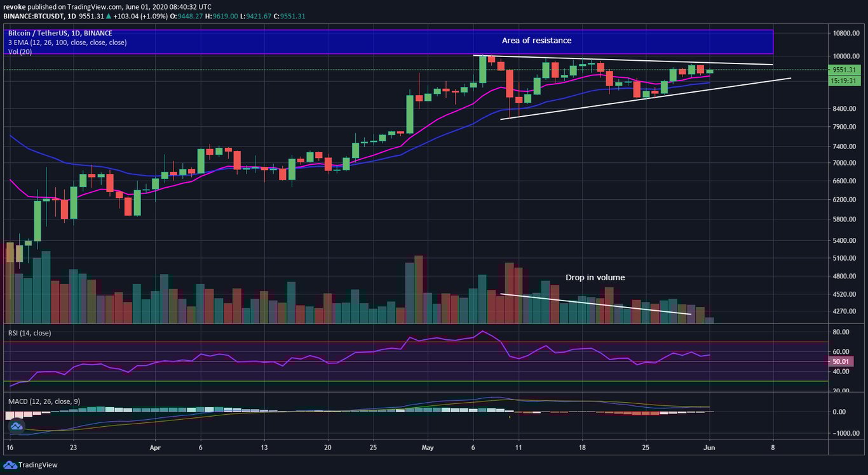Viewport: 868px width, 475px height.
Task: Click the TradingView logo in the bottom-left corner
Action: (30, 465)
